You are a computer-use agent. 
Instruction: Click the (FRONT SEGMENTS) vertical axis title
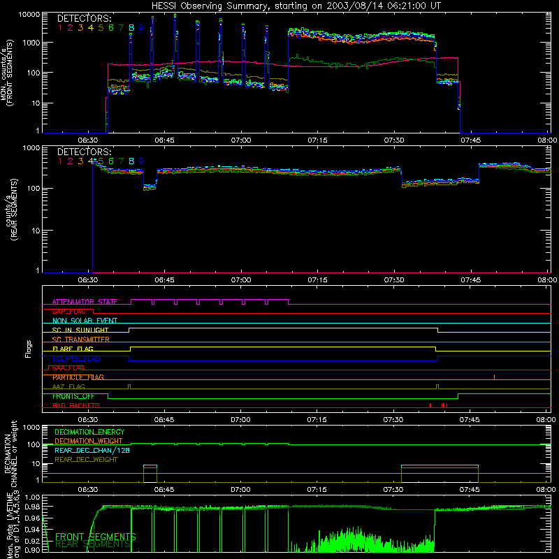(10, 73)
